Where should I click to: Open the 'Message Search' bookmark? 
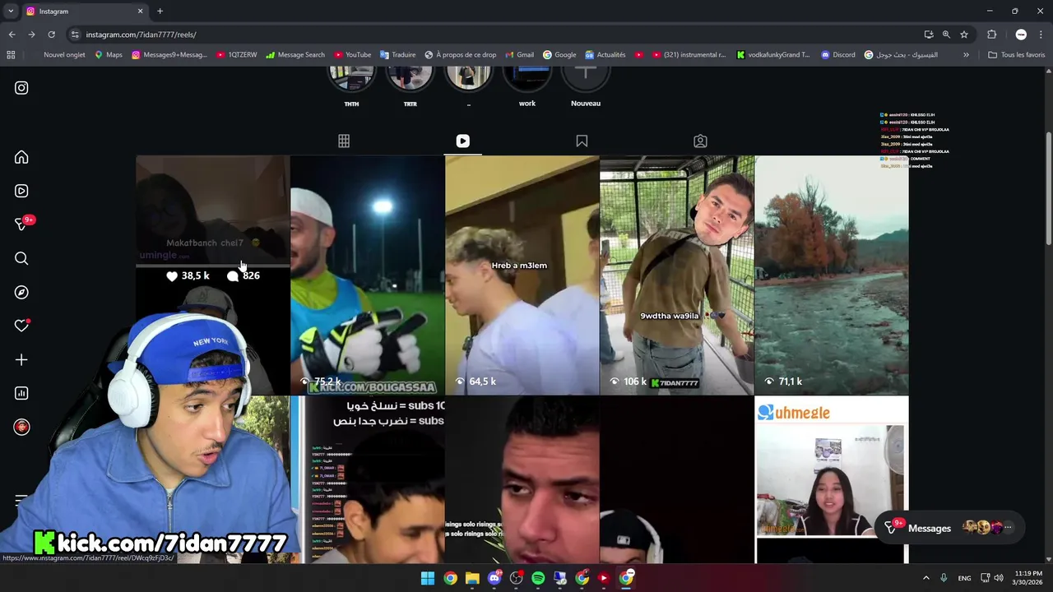[x=295, y=55]
